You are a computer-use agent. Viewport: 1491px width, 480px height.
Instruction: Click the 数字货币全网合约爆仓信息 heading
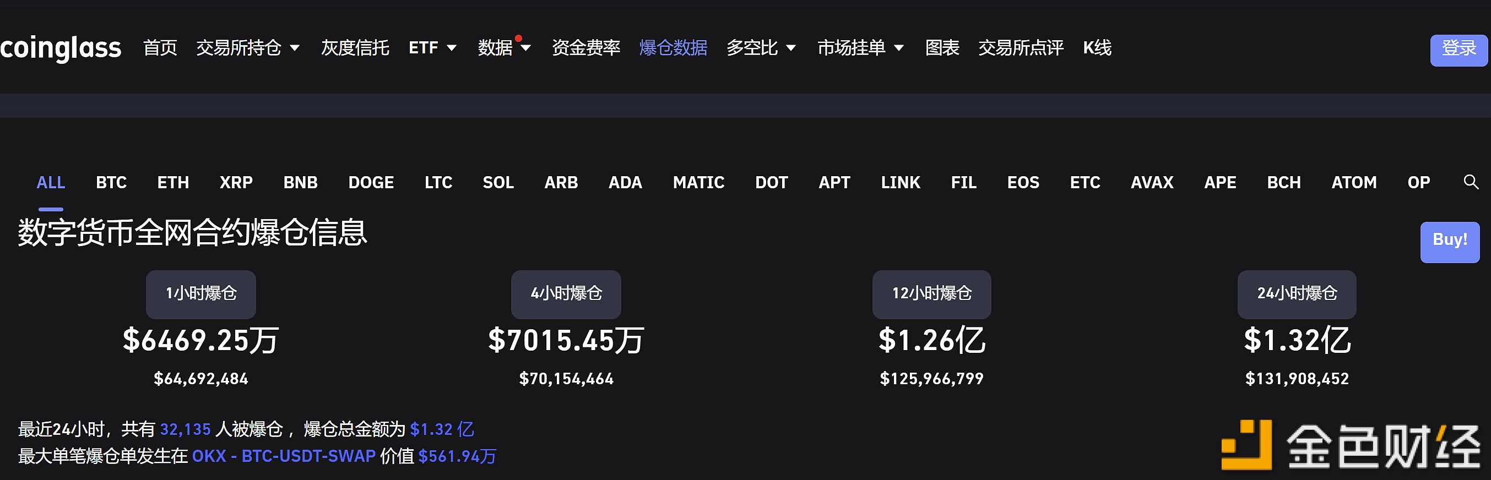pyautogui.click(x=192, y=232)
